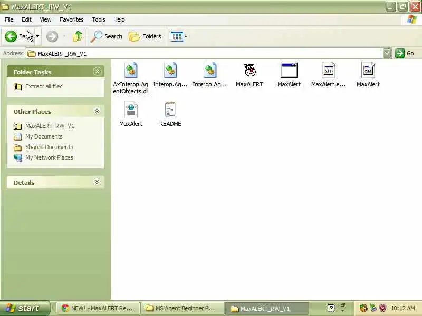Image resolution: width=422 pixels, height=316 pixels.
Task: Open the Help menu
Action: pyautogui.click(x=119, y=19)
